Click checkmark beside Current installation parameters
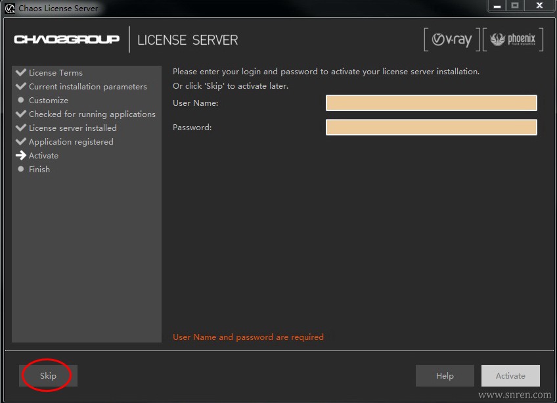Screen dimensions: 557x403 [21, 86]
